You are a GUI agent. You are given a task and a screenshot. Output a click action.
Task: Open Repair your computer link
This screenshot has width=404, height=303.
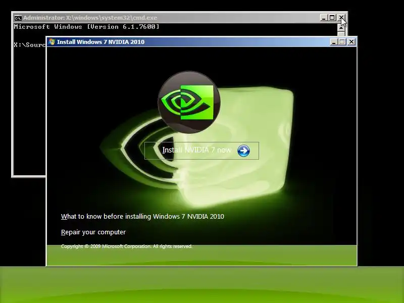93,232
